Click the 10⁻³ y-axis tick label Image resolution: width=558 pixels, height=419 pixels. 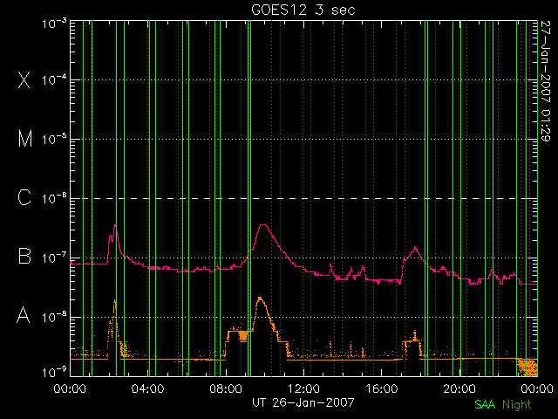[x=54, y=24]
